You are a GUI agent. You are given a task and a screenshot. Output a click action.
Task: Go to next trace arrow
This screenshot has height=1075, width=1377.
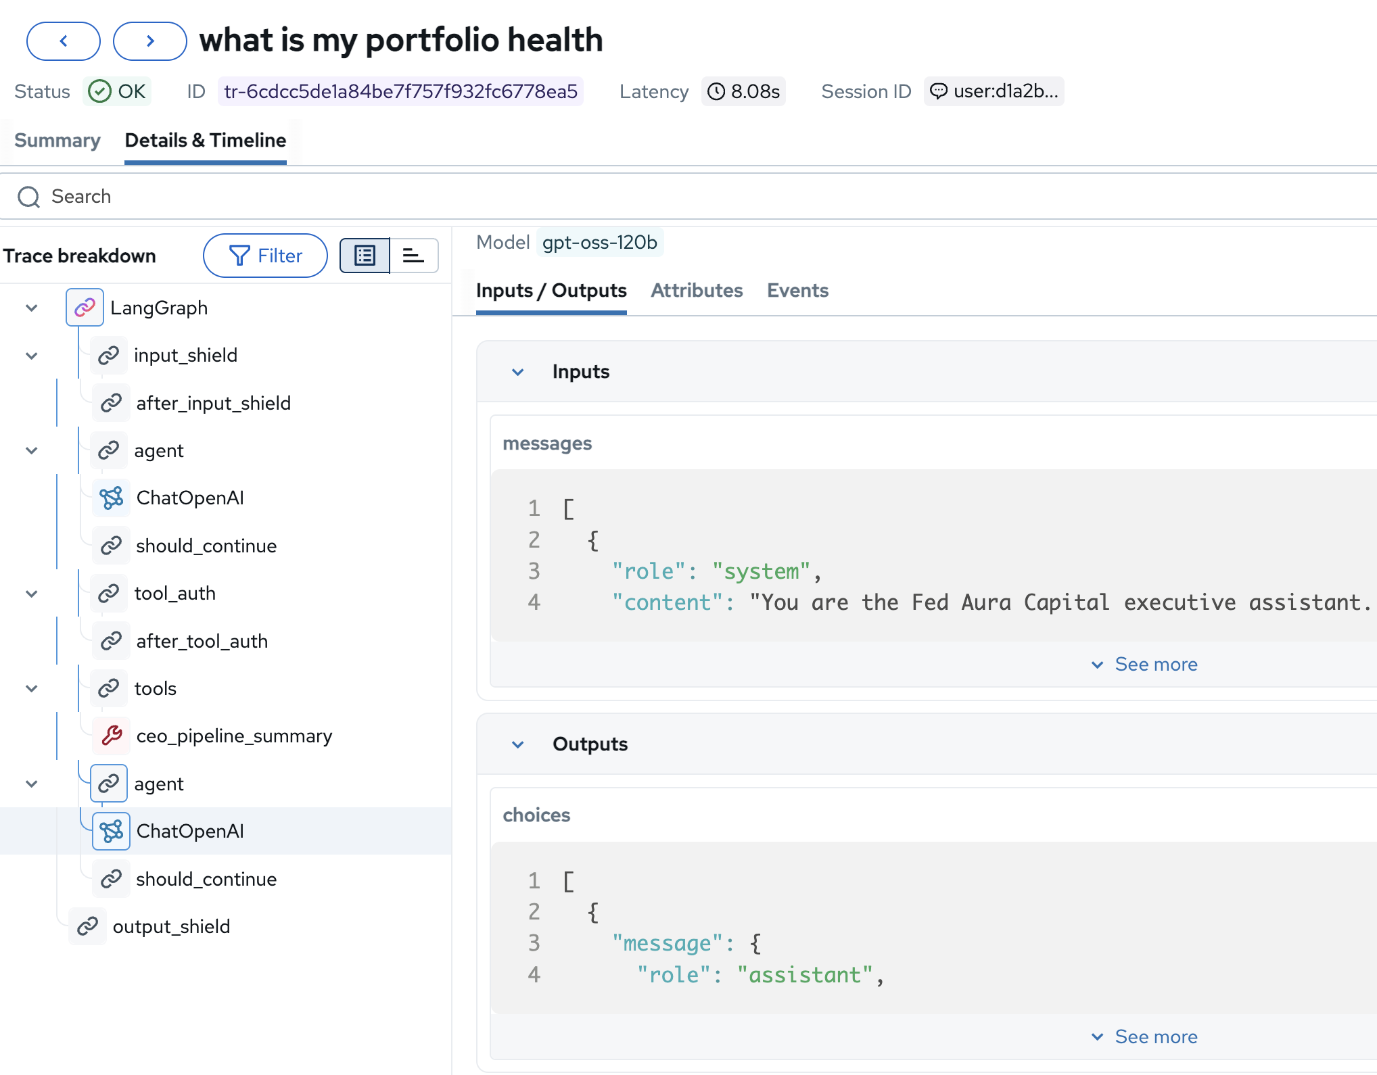point(150,41)
